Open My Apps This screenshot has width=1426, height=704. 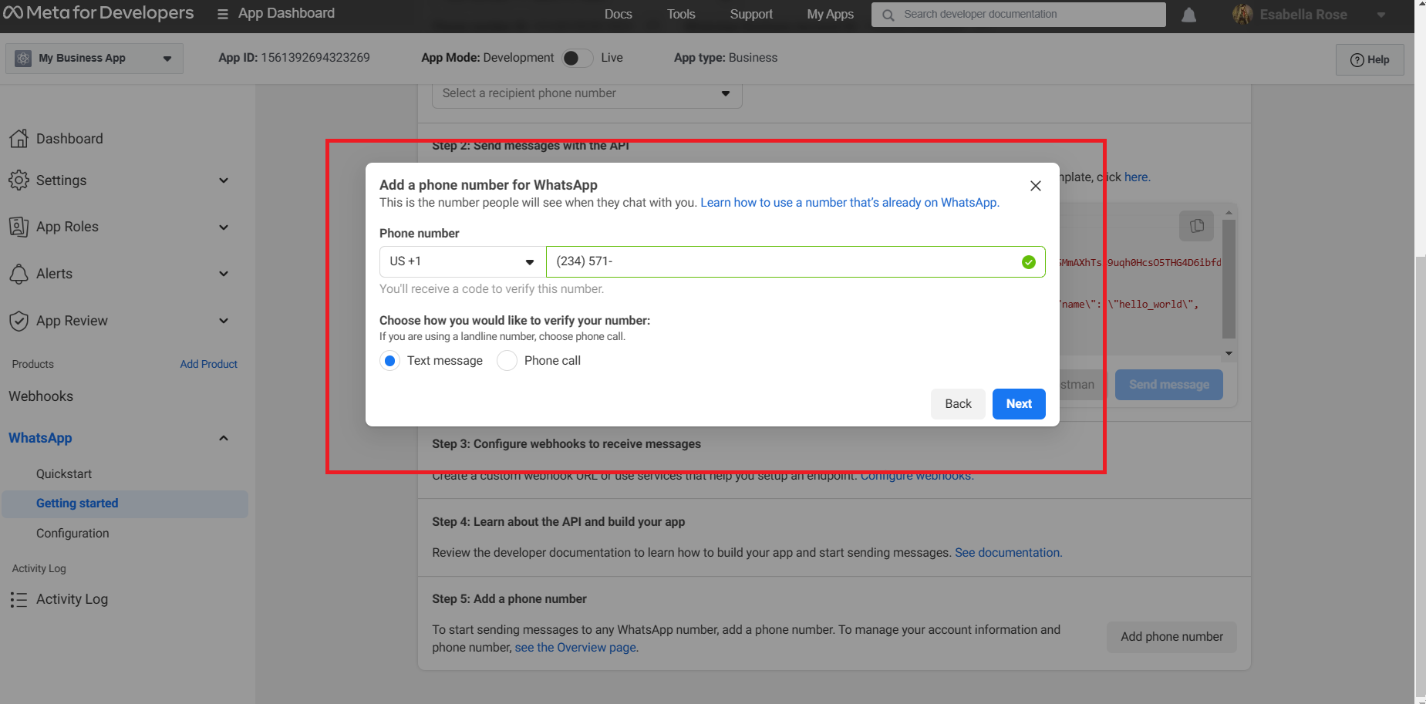click(x=830, y=14)
